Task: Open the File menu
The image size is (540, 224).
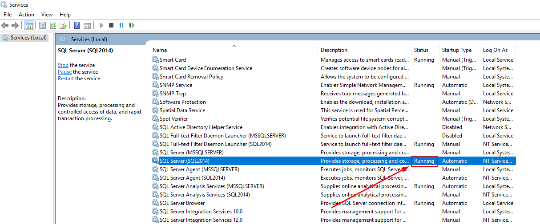Action: [8, 15]
